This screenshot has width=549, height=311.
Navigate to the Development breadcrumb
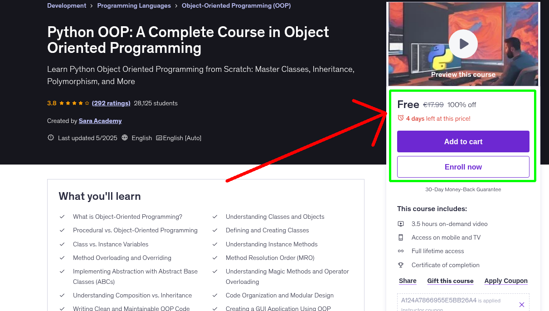pos(67,5)
